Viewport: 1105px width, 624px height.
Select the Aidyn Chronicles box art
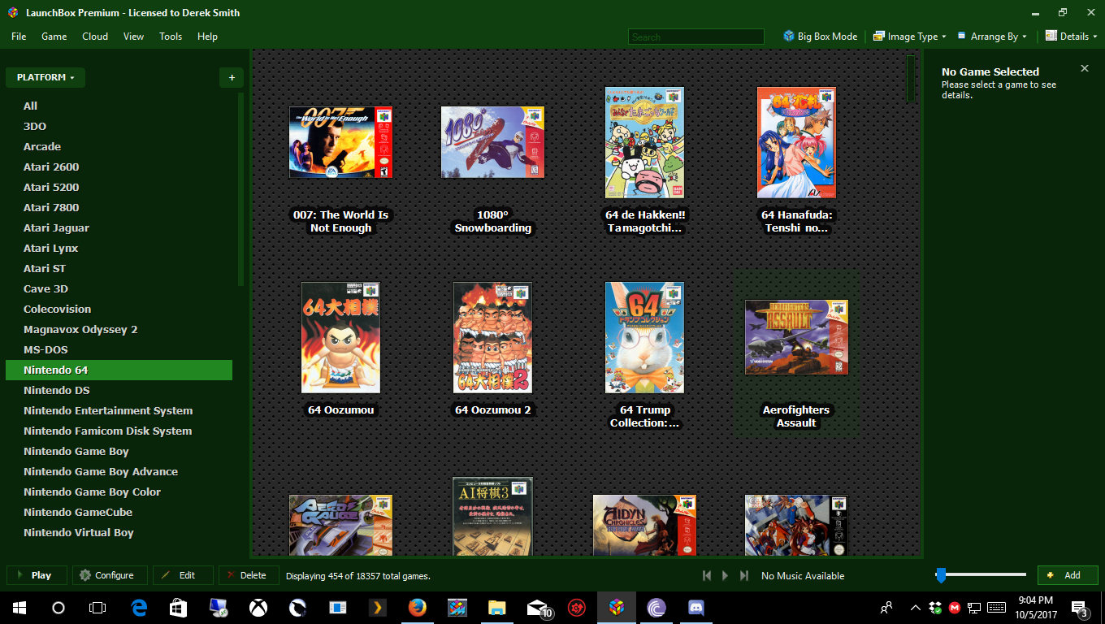click(x=644, y=526)
